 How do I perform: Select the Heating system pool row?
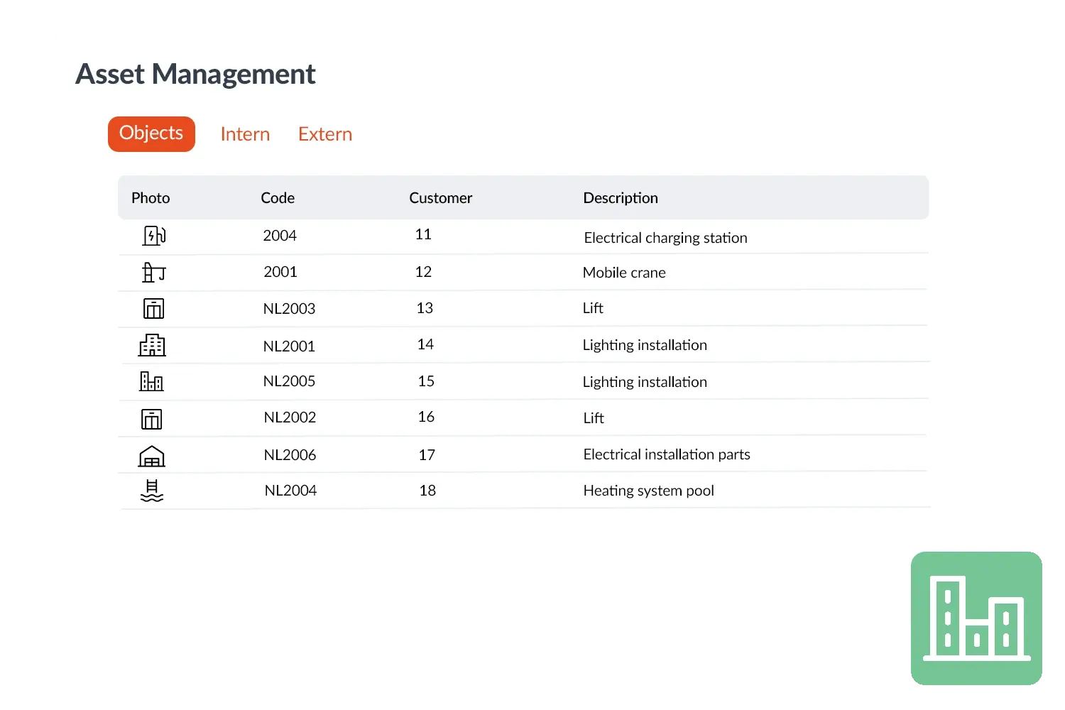[648, 491]
